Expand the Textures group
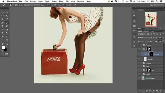Screen dimensions: 165x93 tap(142, 45)
